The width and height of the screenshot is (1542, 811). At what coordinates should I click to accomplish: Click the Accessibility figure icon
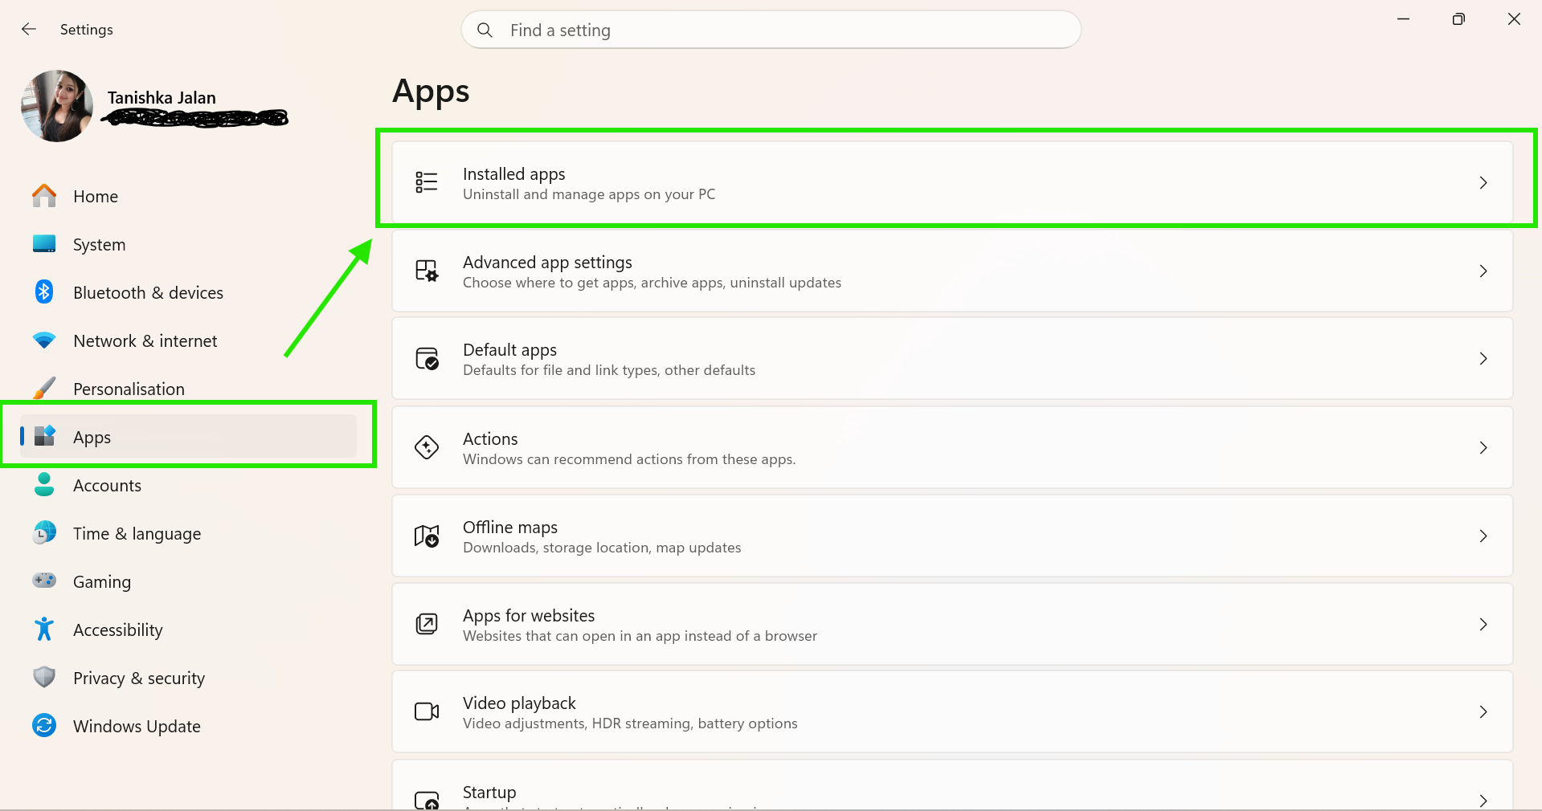44,629
